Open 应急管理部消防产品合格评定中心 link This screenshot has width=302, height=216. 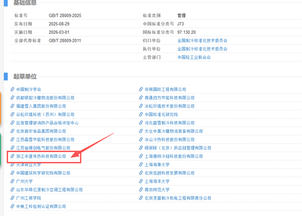click(47, 123)
